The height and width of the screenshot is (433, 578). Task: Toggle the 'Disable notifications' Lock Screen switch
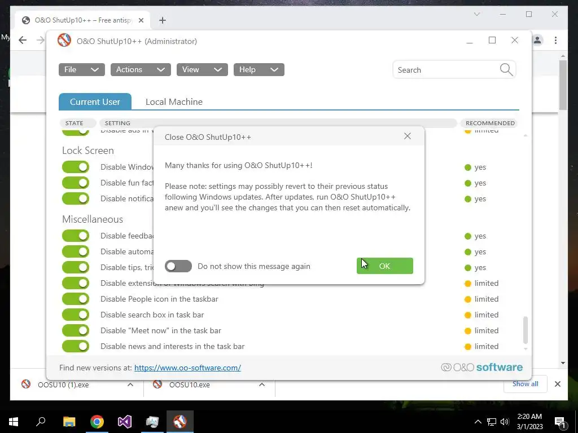coord(76,198)
